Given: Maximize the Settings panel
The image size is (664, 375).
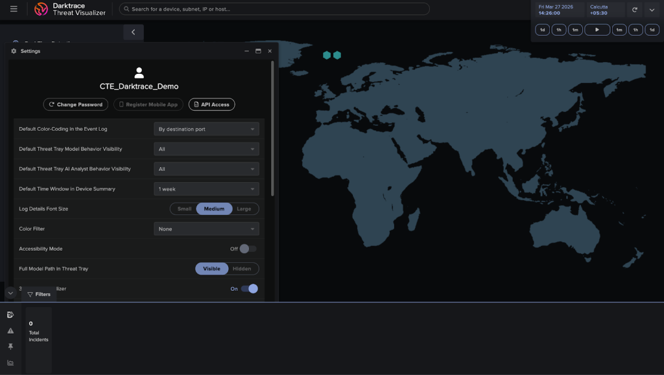Looking at the screenshot, I should [258, 51].
